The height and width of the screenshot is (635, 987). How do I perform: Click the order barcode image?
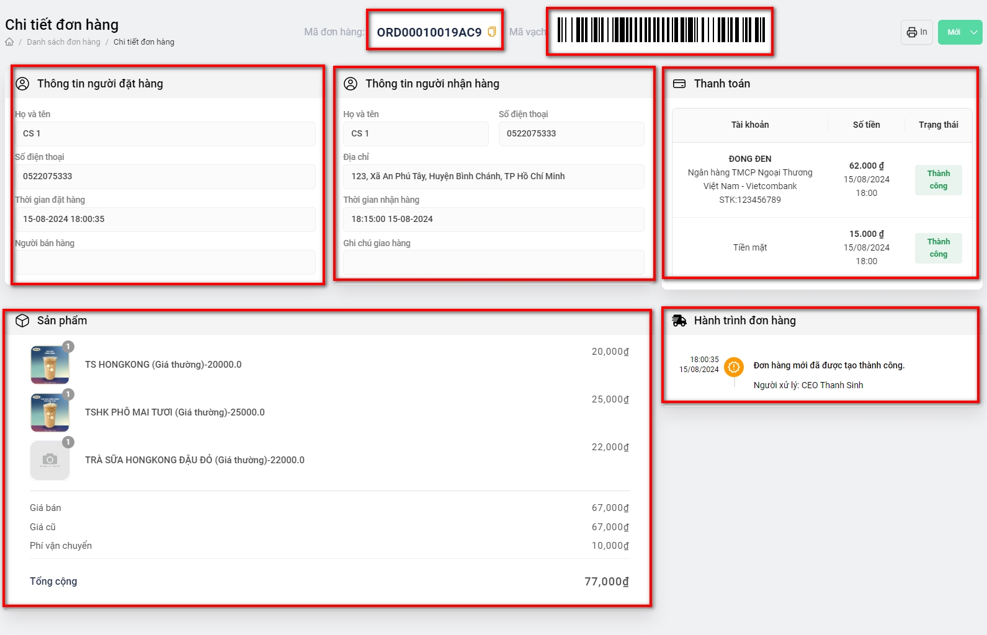tap(661, 30)
